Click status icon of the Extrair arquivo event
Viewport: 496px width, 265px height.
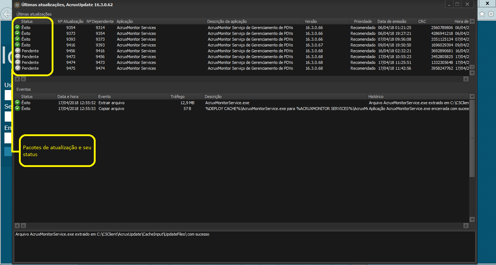point(17,102)
